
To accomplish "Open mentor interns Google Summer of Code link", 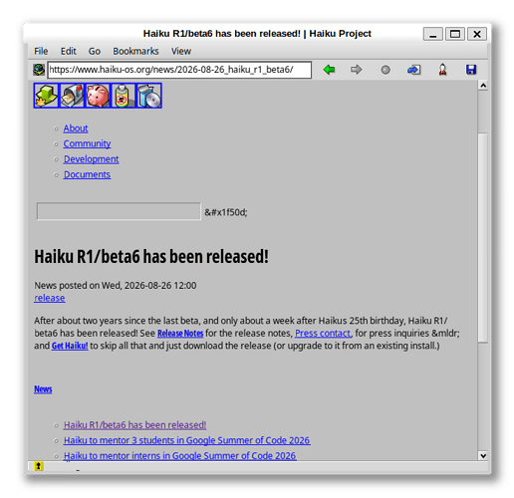I will (179, 456).
